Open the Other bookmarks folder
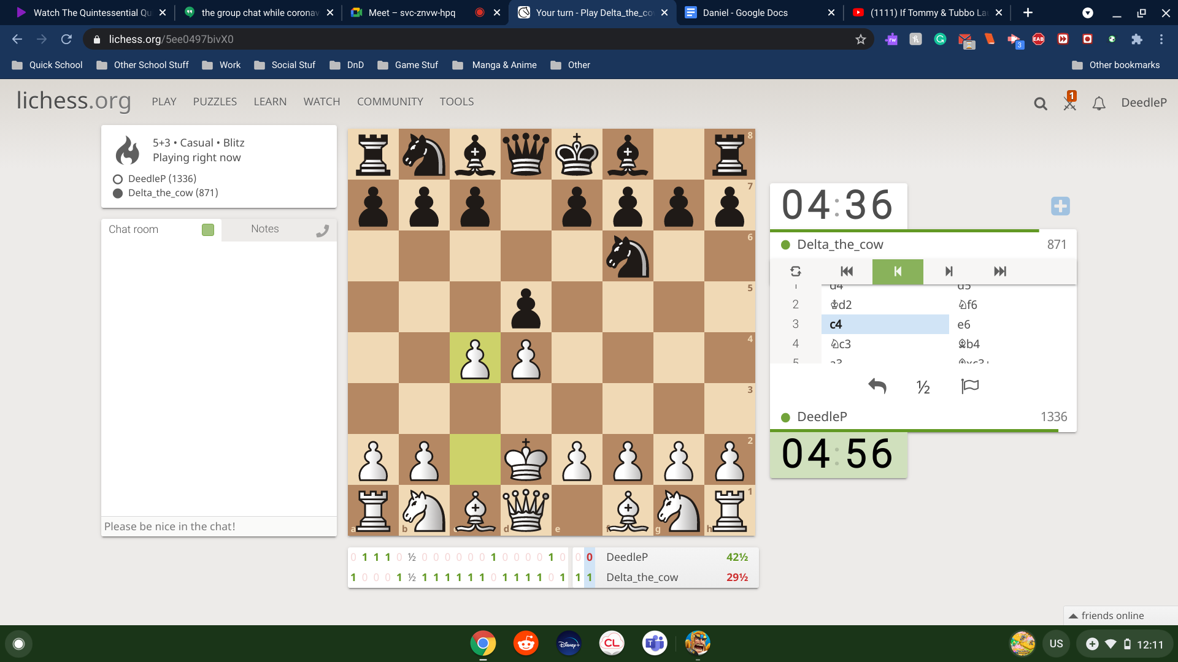Viewport: 1178px width, 662px height. tap(1117, 64)
